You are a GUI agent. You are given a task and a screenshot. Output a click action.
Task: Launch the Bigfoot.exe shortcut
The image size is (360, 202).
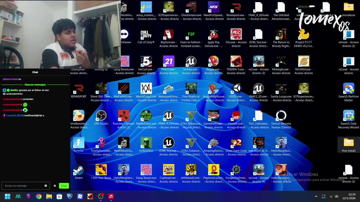pyautogui.click(x=169, y=38)
